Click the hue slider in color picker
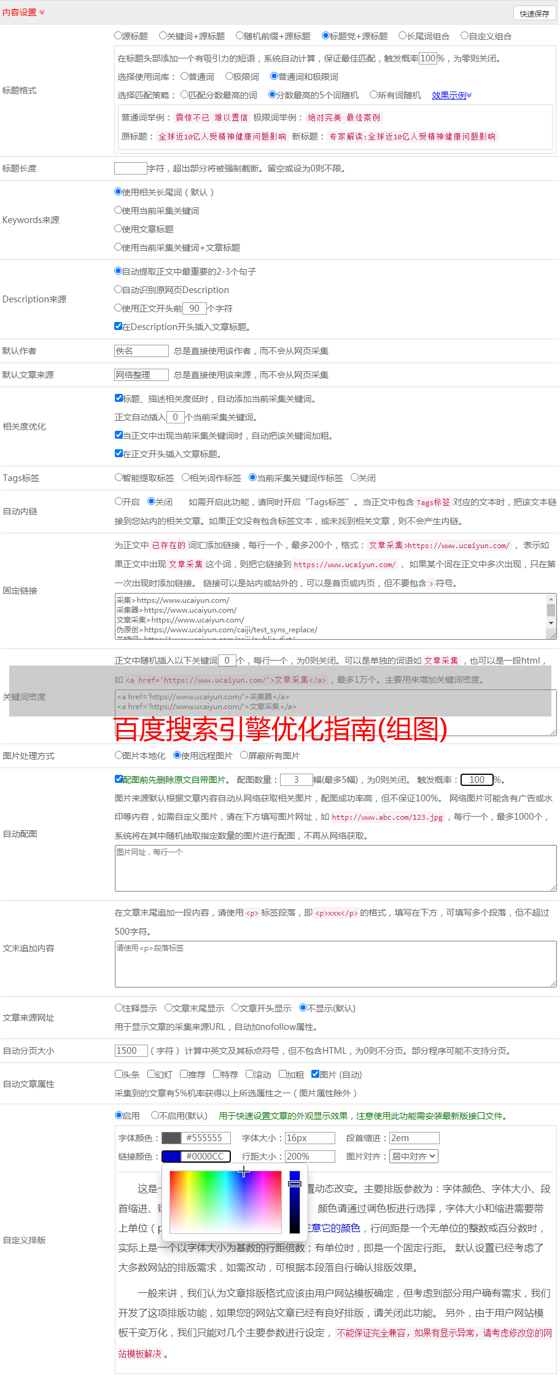The width and height of the screenshot is (560, 1382). pos(295,1201)
